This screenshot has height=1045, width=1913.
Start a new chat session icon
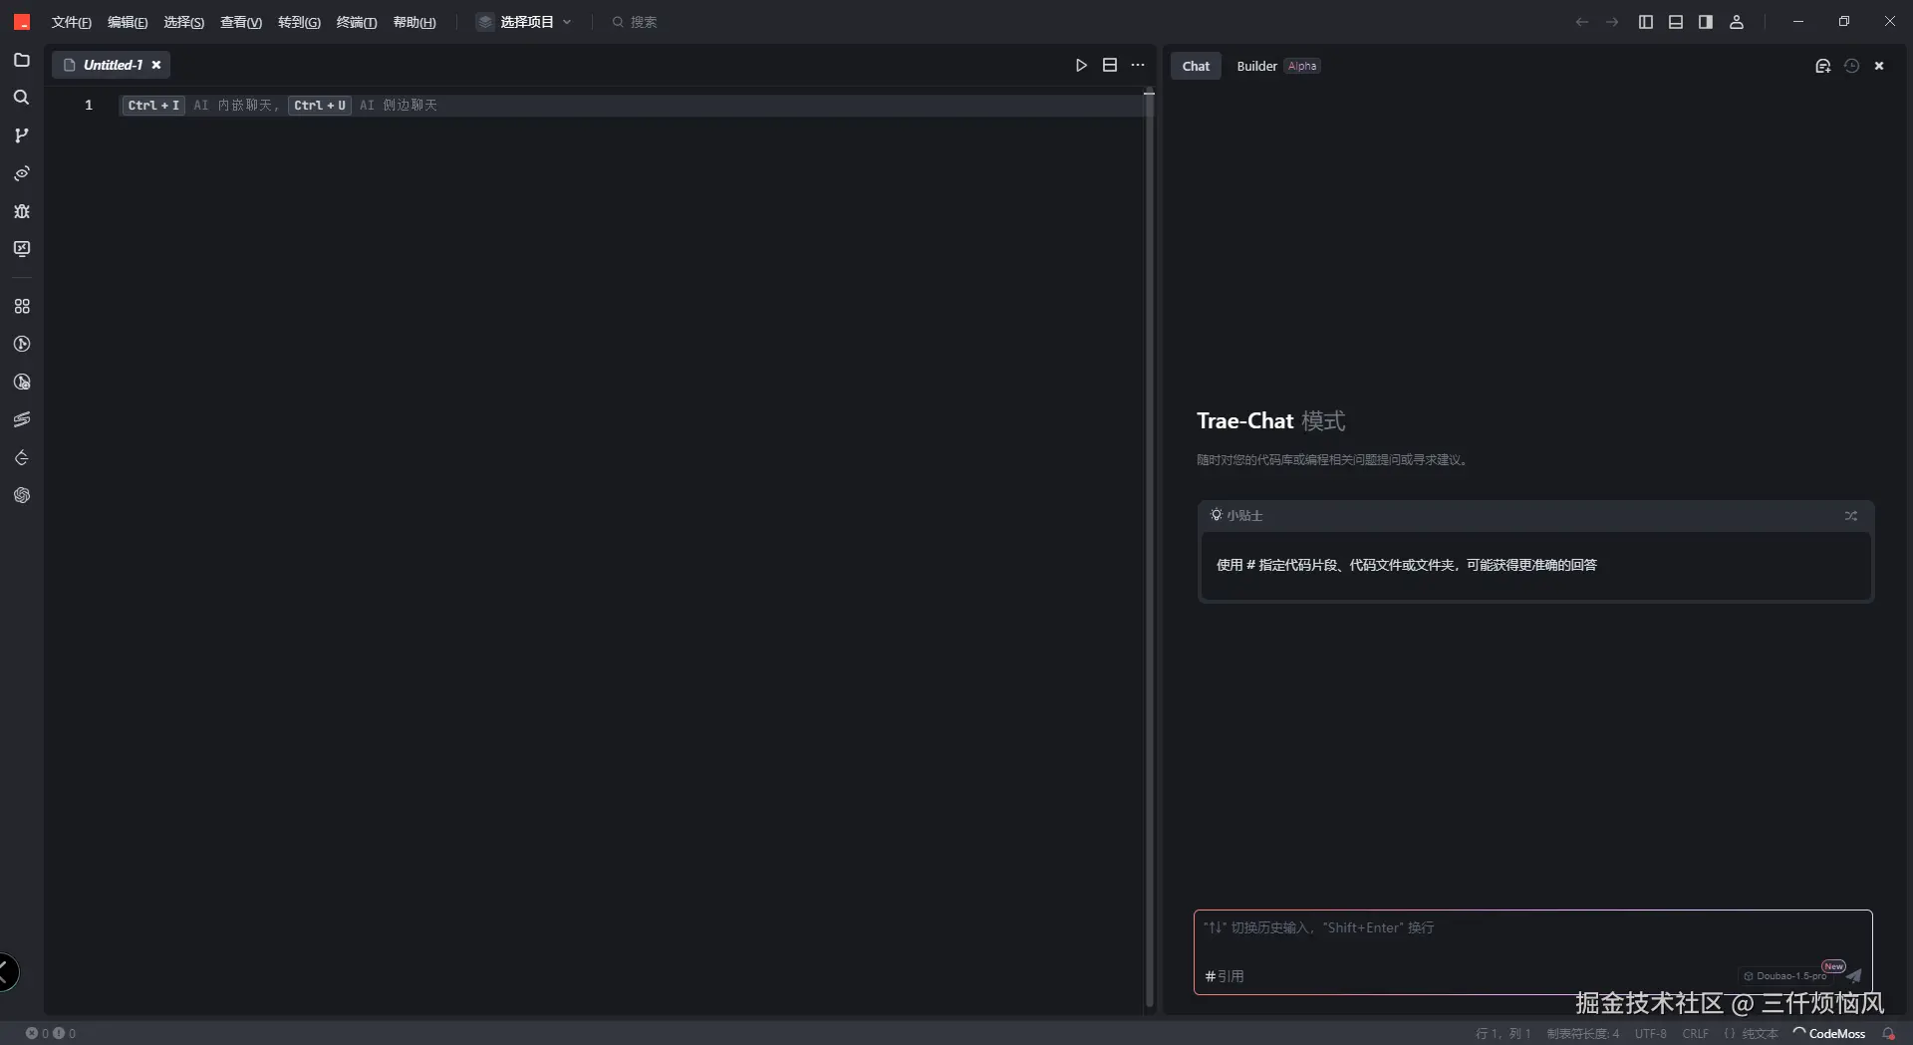(x=1822, y=66)
